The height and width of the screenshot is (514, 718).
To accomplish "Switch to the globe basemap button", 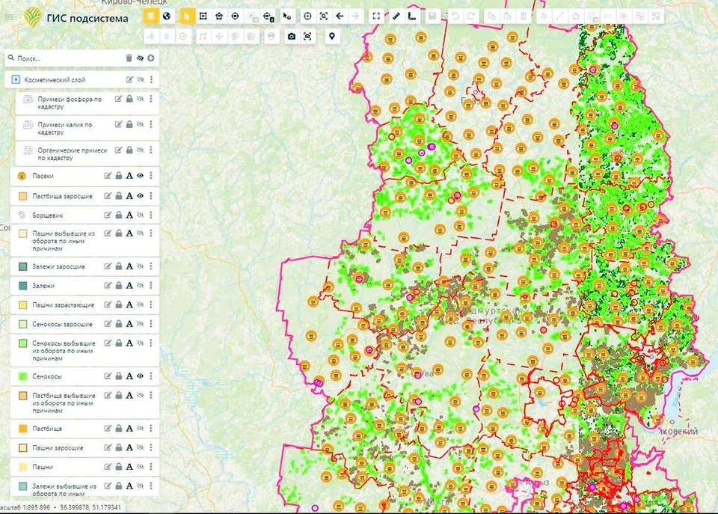I will coord(168,16).
